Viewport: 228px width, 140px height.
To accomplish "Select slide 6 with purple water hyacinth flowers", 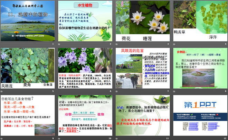I will (x=85, y=67).
